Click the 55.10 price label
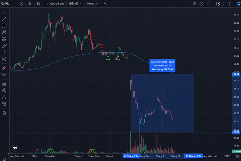The image size is (241, 161). tap(236, 74)
